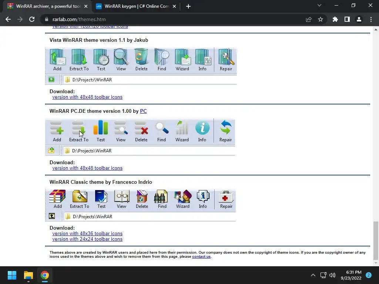Open volume control in tray
379x284 pixels.
coord(333,275)
